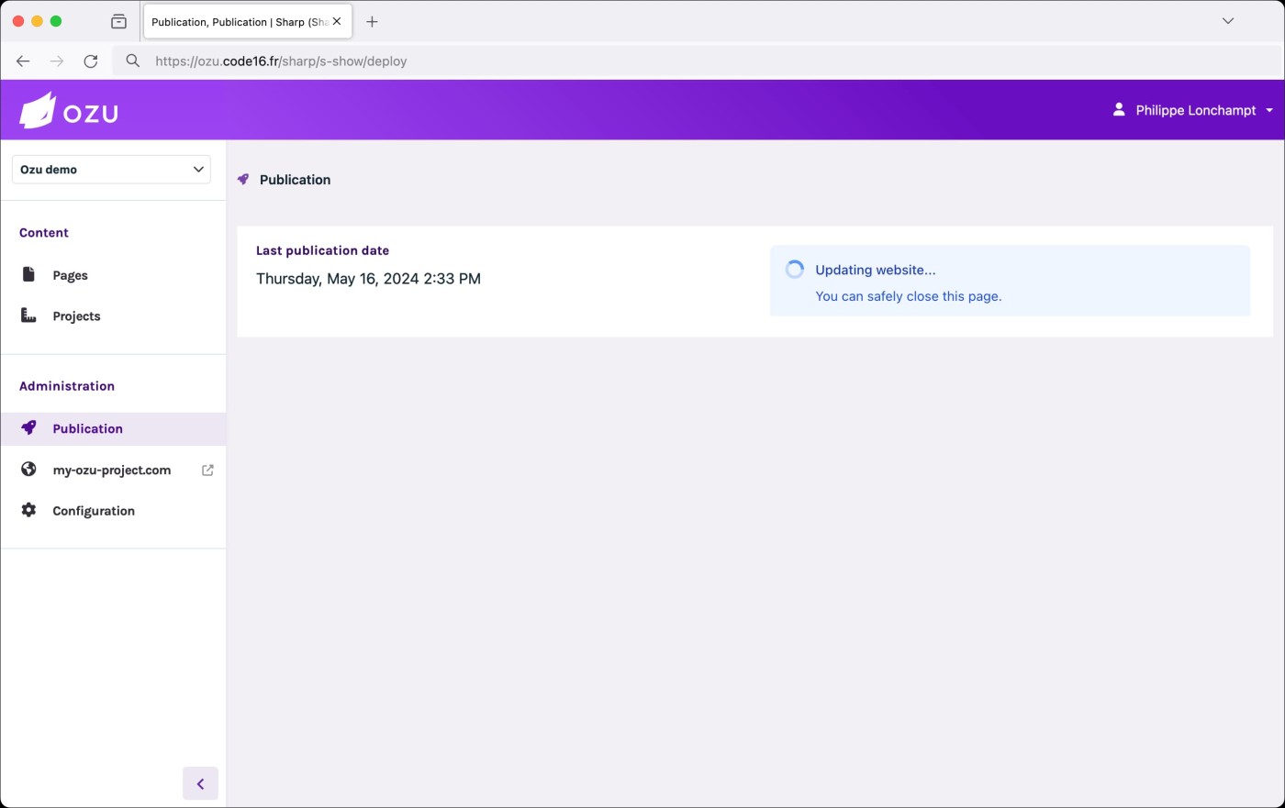The image size is (1285, 808).
Task: Collapse the sidebar with the chevron button
Action: coord(200,783)
